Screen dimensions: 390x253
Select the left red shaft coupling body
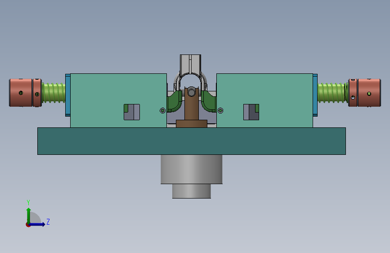(x=21, y=93)
